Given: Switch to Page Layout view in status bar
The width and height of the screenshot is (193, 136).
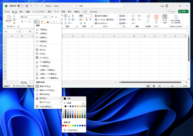Looking at the screenshot, I should point(154,86).
